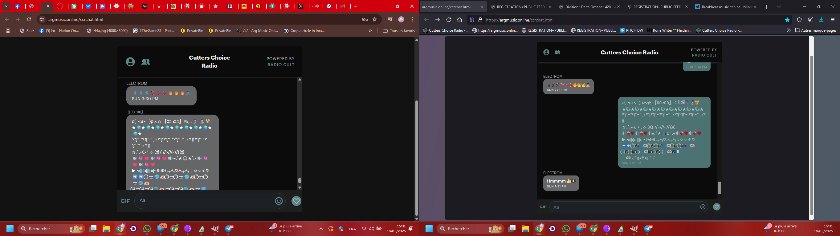Expand hidden system tray icons

[321, 229]
